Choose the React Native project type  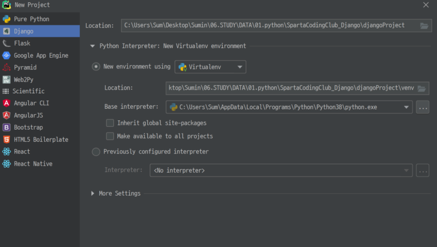point(40,164)
